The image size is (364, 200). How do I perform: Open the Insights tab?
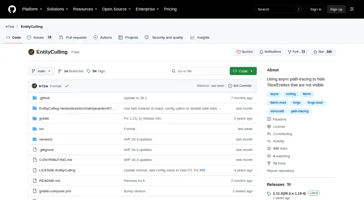tap(200, 37)
